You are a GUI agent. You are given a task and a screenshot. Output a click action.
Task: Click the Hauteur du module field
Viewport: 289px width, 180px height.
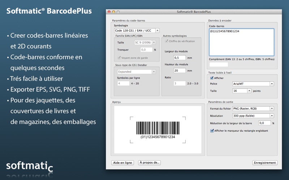click(x=180, y=71)
